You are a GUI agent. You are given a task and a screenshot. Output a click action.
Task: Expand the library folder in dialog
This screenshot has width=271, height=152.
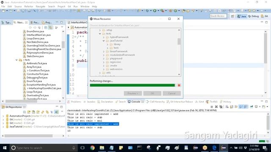(x=107, y=44)
